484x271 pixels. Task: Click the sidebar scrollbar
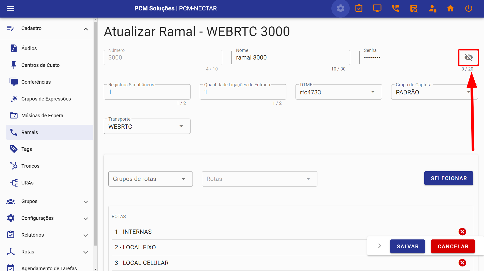tap(95, 134)
